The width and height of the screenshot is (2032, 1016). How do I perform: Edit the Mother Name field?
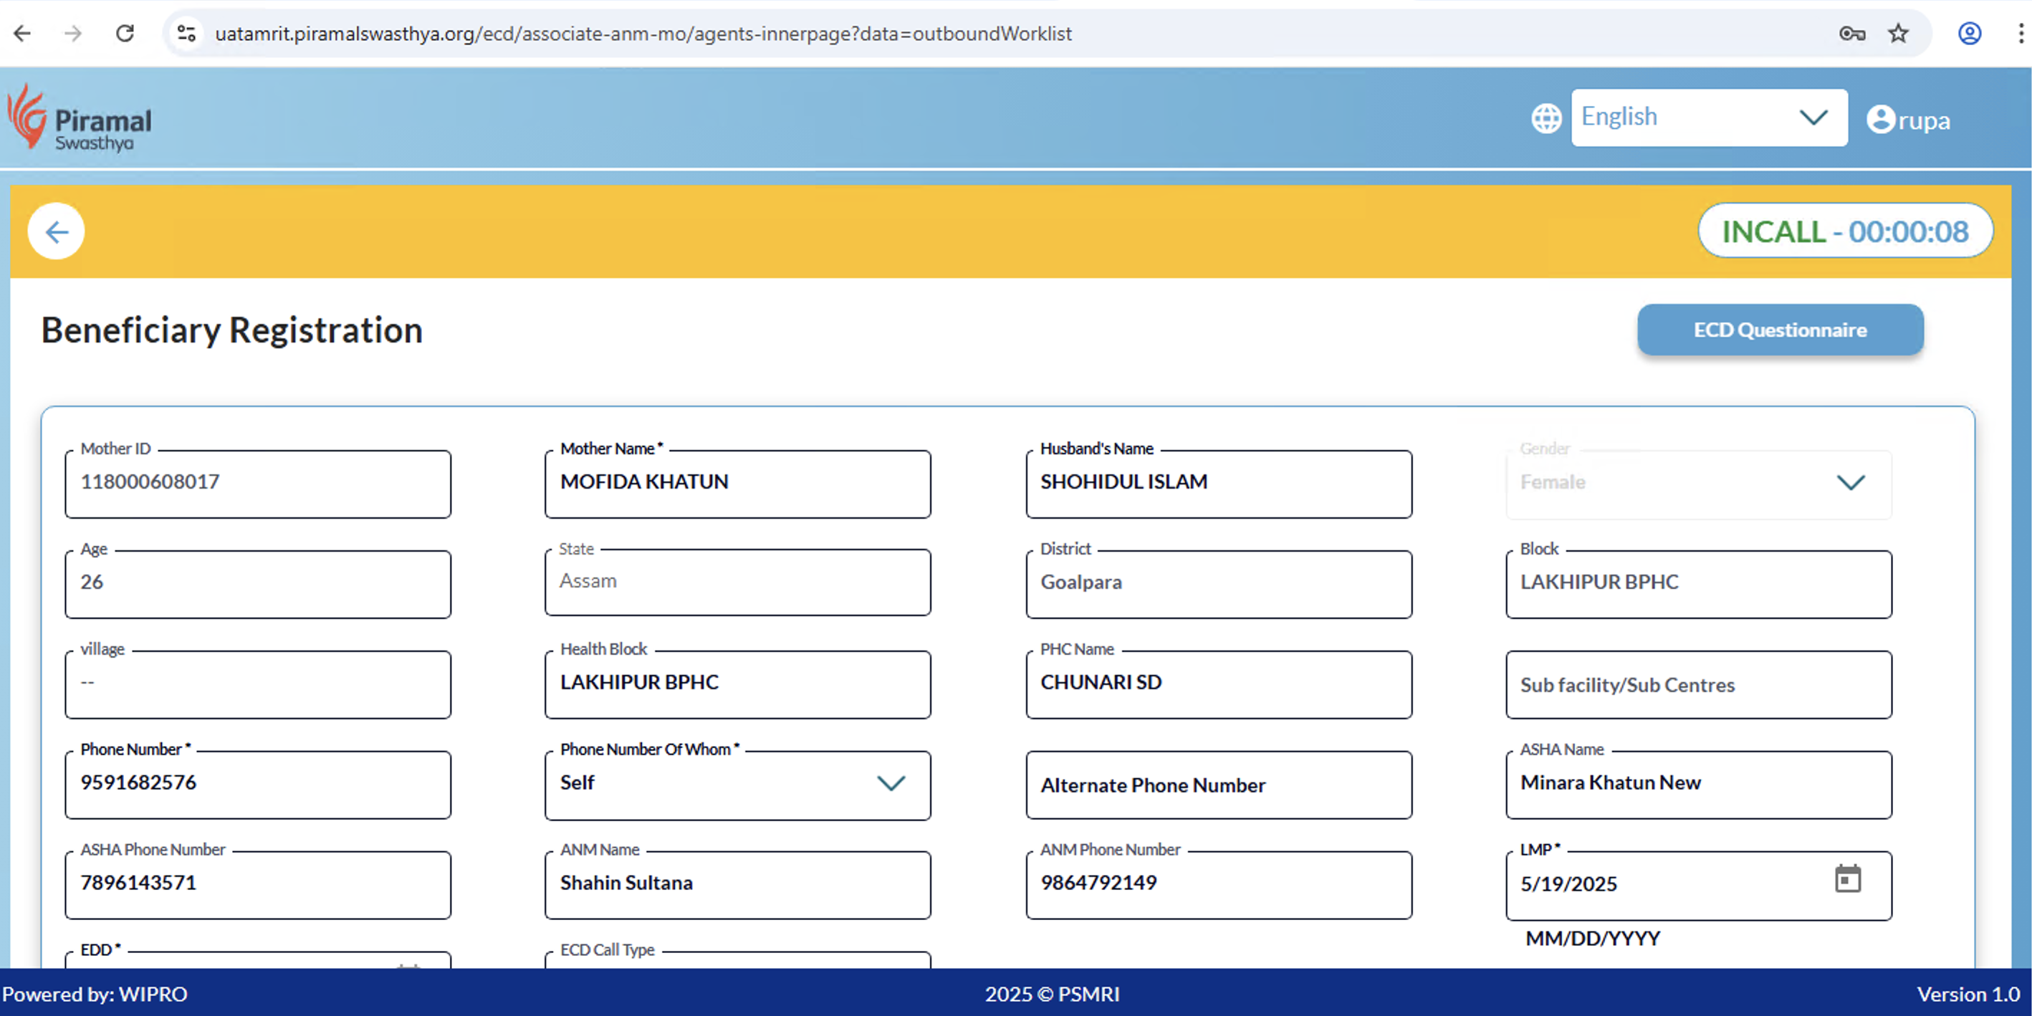click(737, 483)
